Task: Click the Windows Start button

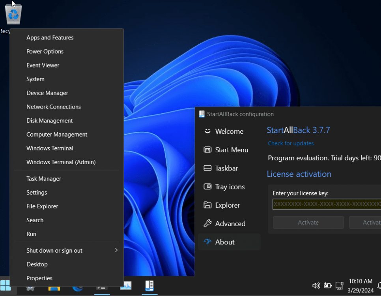Action: coord(6,285)
